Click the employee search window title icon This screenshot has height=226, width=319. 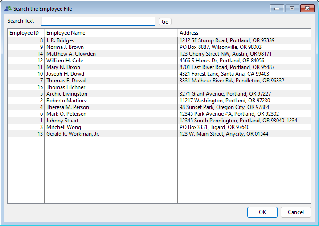(x=8, y=8)
